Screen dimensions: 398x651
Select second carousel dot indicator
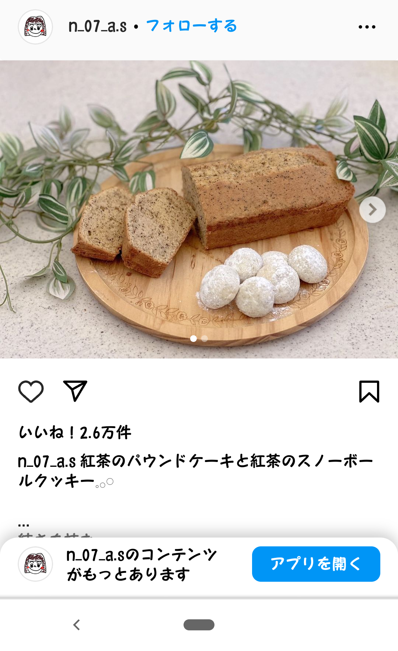(x=205, y=339)
